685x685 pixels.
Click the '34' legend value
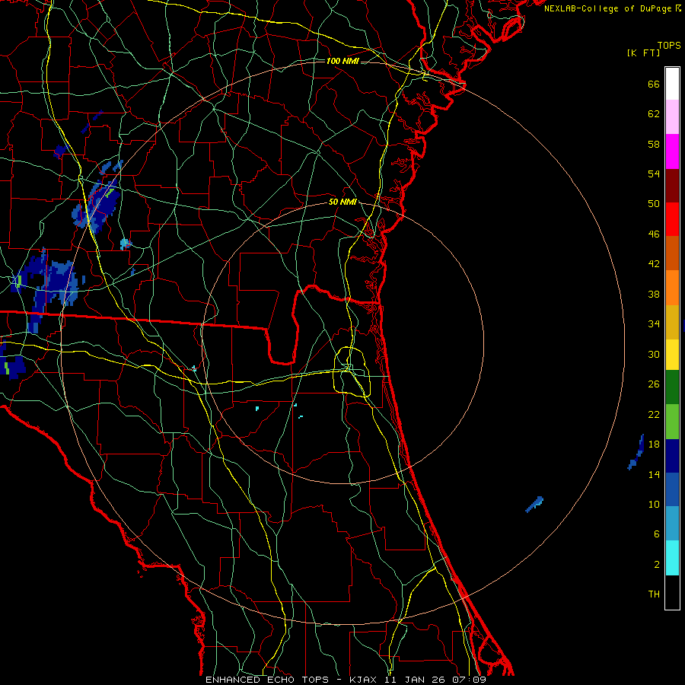coord(654,324)
